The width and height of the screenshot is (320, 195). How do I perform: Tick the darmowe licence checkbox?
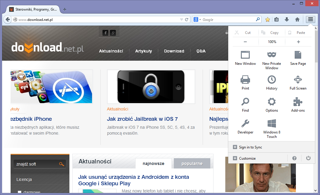[x=20, y=192]
